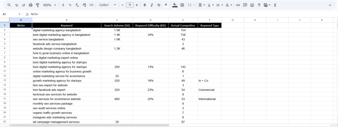338x127 pixels.
Task: Open the vertical align dropdown
Action: pyautogui.click(x=211, y=5)
